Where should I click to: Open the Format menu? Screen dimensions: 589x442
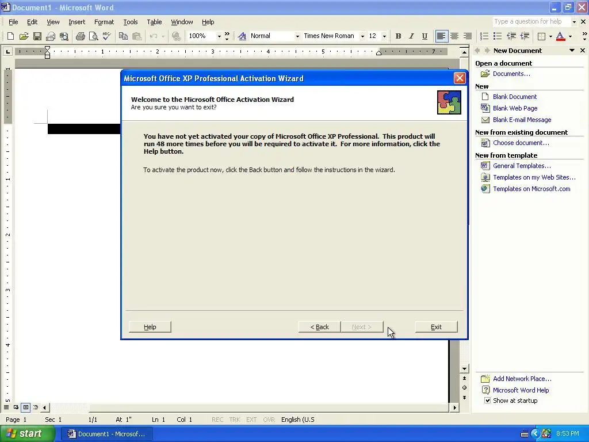click(x=104, y=22)
